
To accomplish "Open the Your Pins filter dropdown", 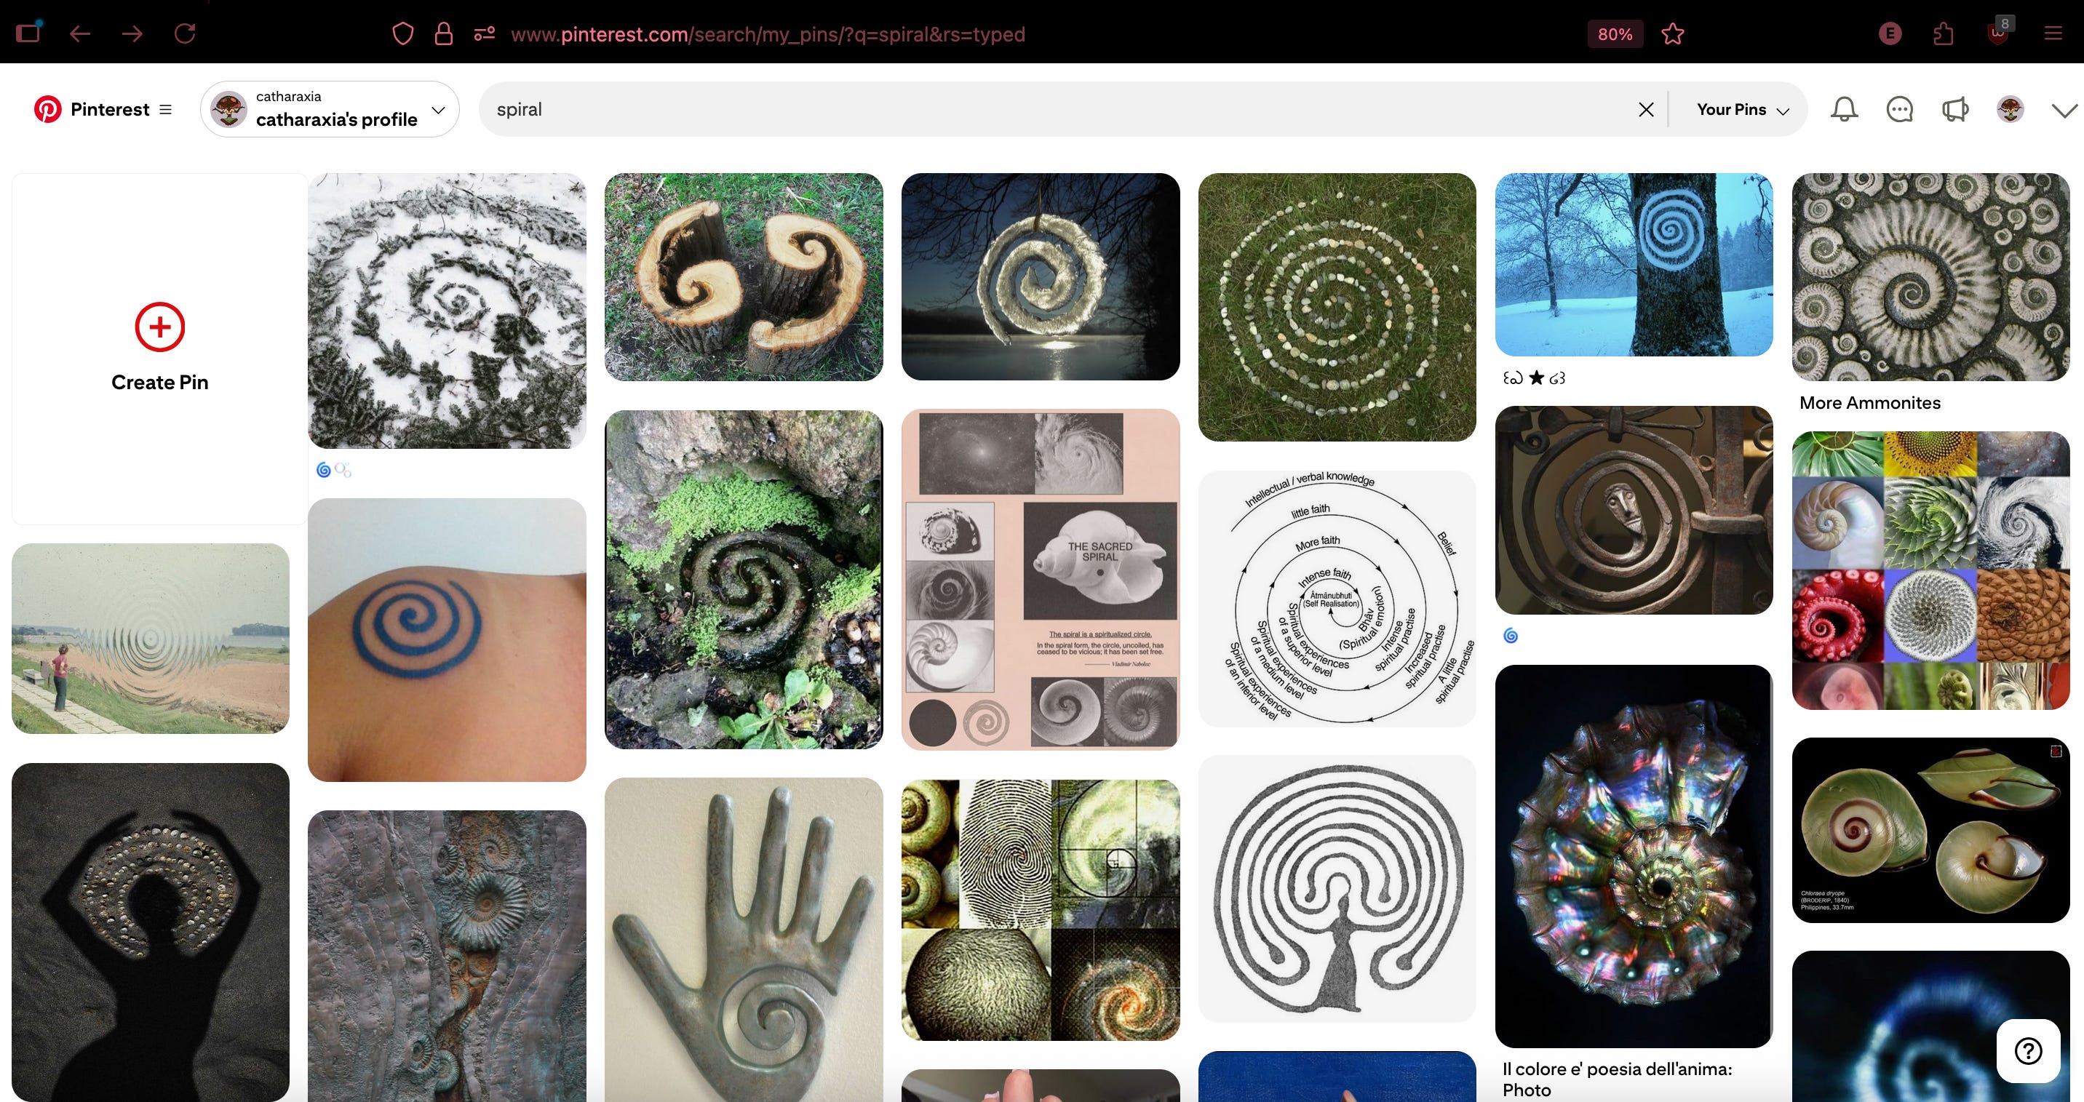I will (1743, 109).
